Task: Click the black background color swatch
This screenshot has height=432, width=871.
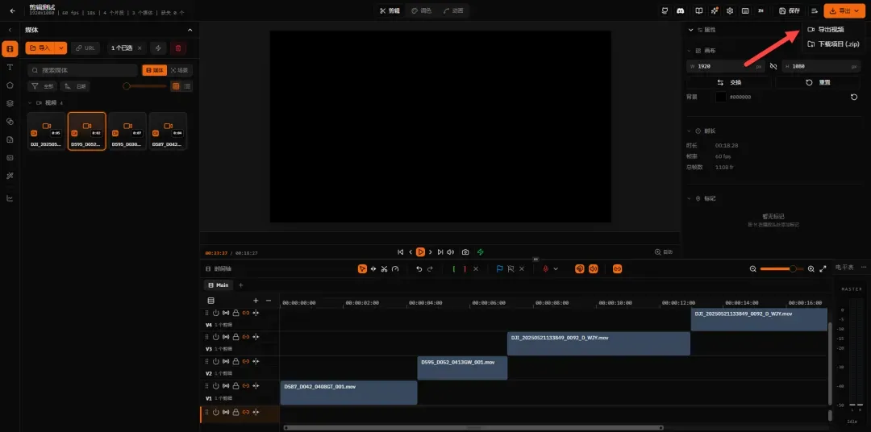Action: (720, 97)
